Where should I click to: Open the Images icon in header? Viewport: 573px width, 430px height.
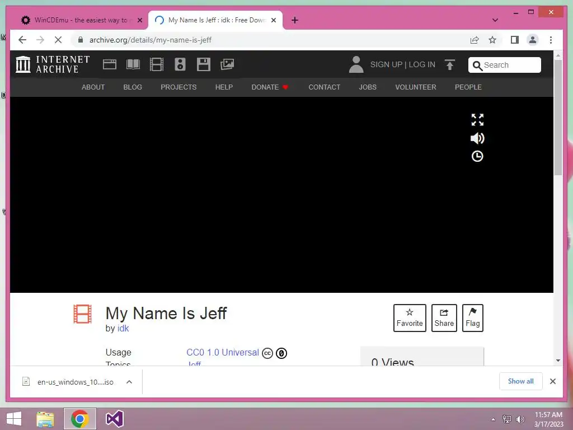tap(227, 64)
